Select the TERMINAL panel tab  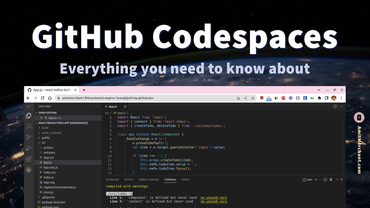[170, 180]
